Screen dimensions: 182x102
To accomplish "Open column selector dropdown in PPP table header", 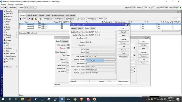I will coord(180,22).
